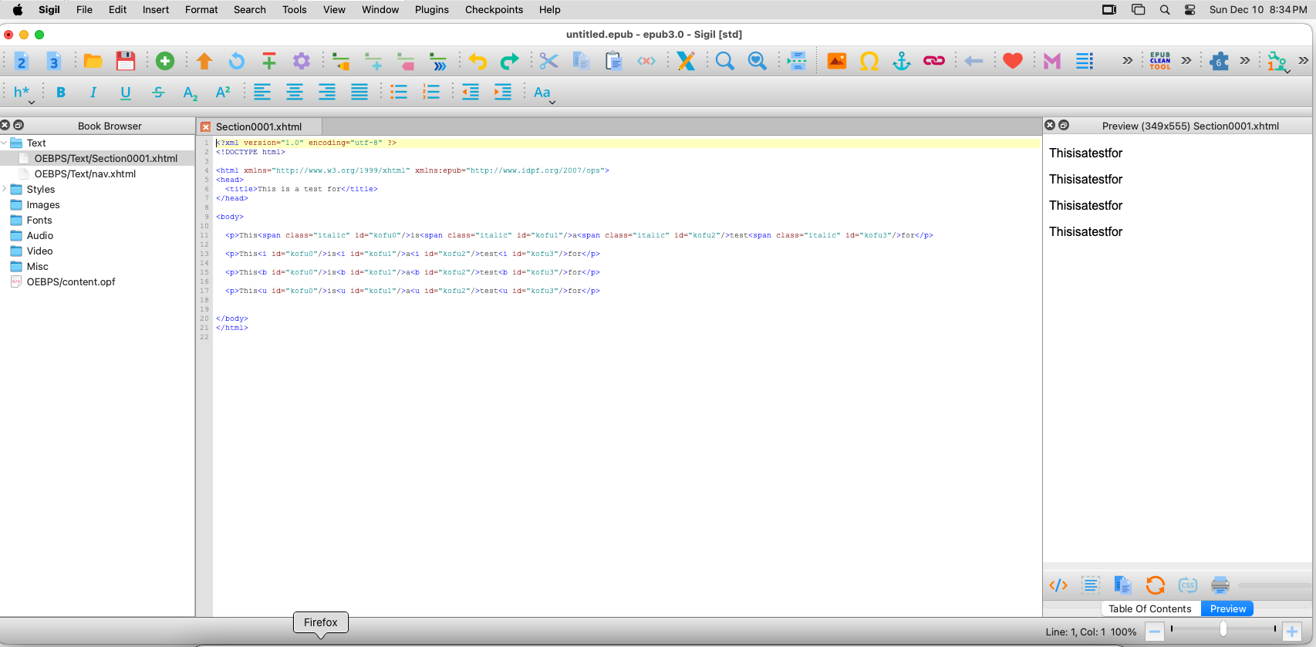Print the preview using printer icon
1316x647 pixels.
coord(1220,585)
